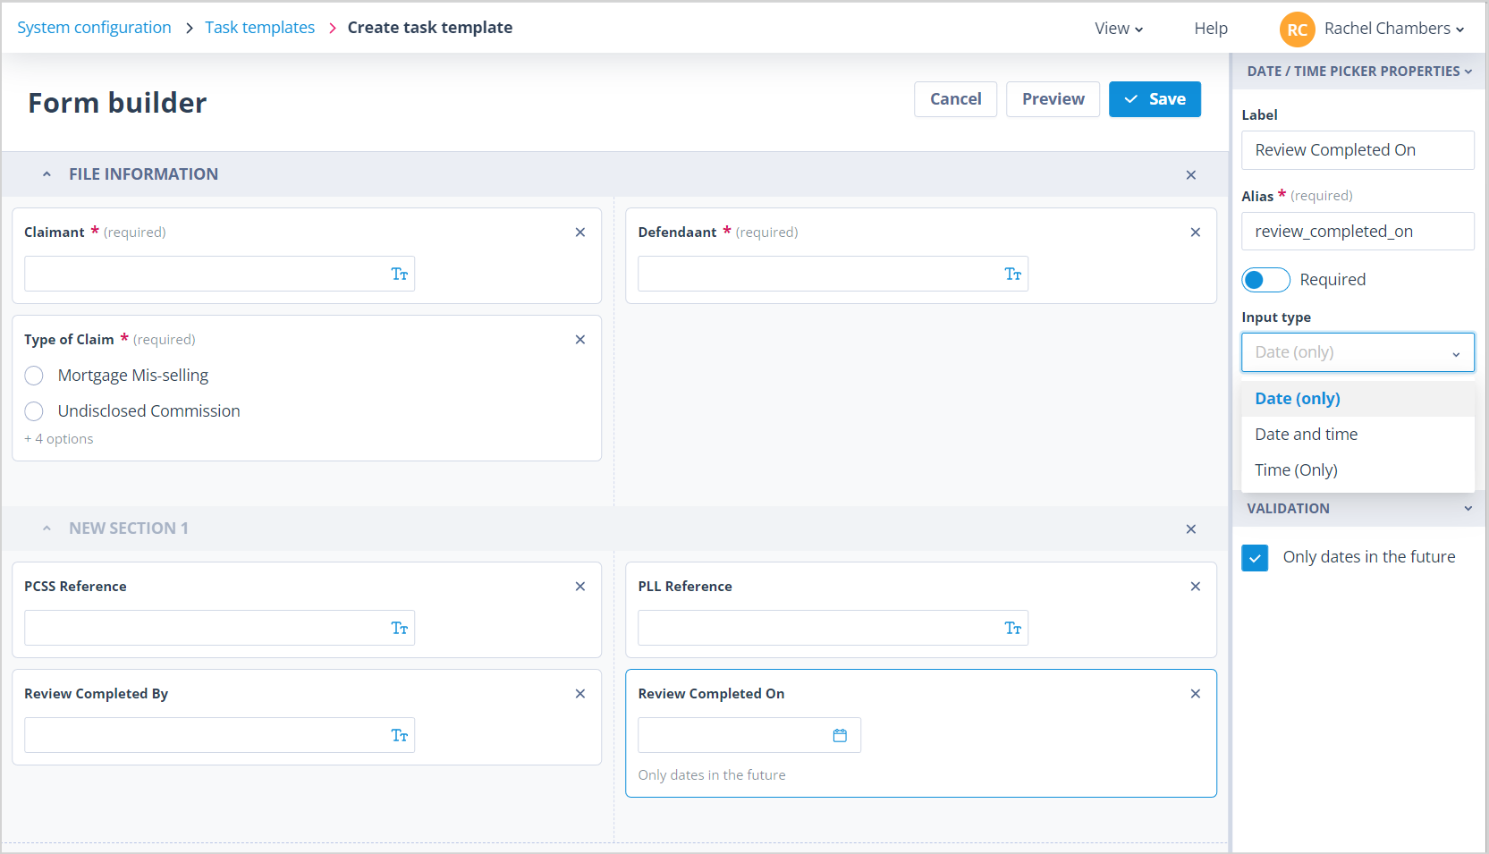Screen dimensions: 1489x854
Task: Click the Preview button
Action: (x=1053, y=99)
